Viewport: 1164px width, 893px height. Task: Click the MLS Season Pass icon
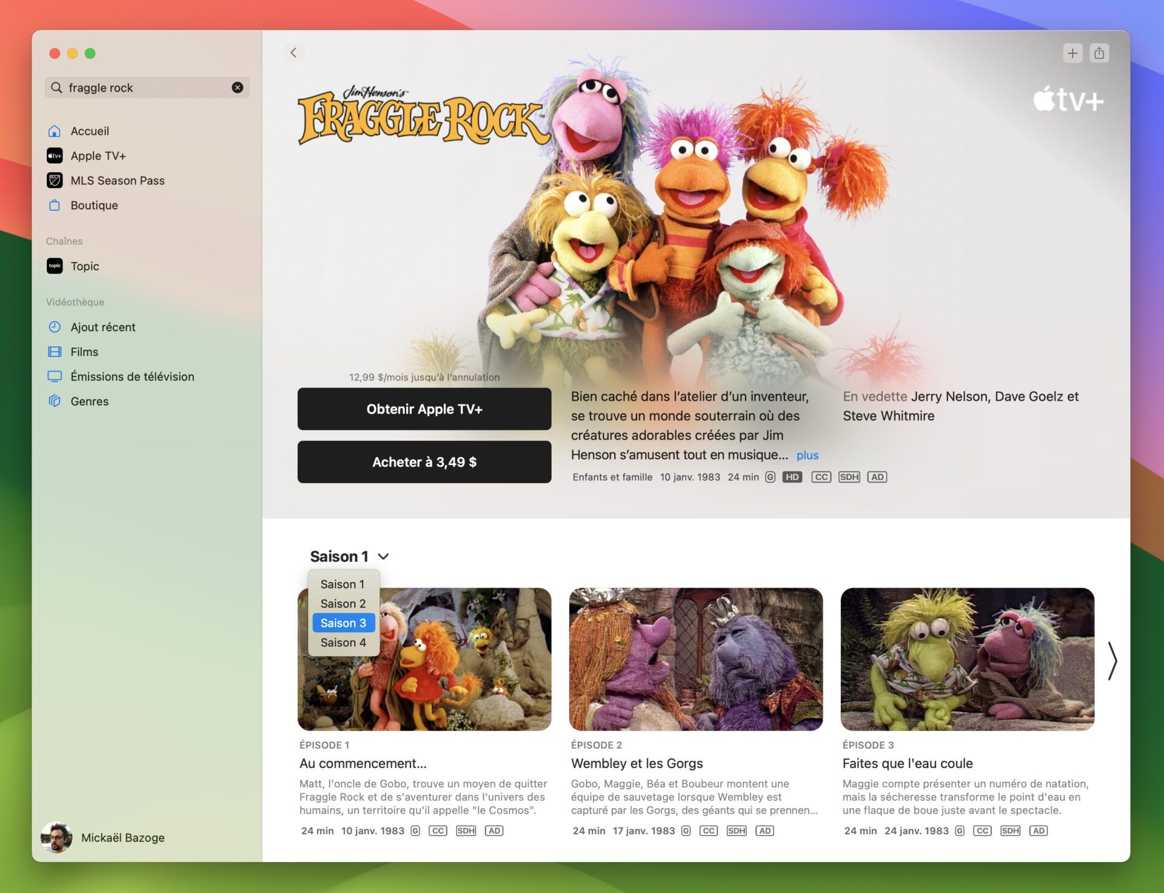click(x=55, y=180)
